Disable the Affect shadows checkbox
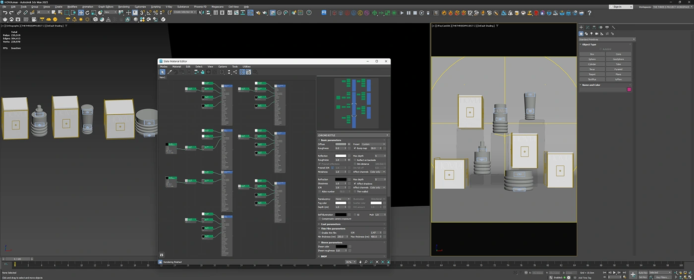694x280 pixels. coord(355,184)
